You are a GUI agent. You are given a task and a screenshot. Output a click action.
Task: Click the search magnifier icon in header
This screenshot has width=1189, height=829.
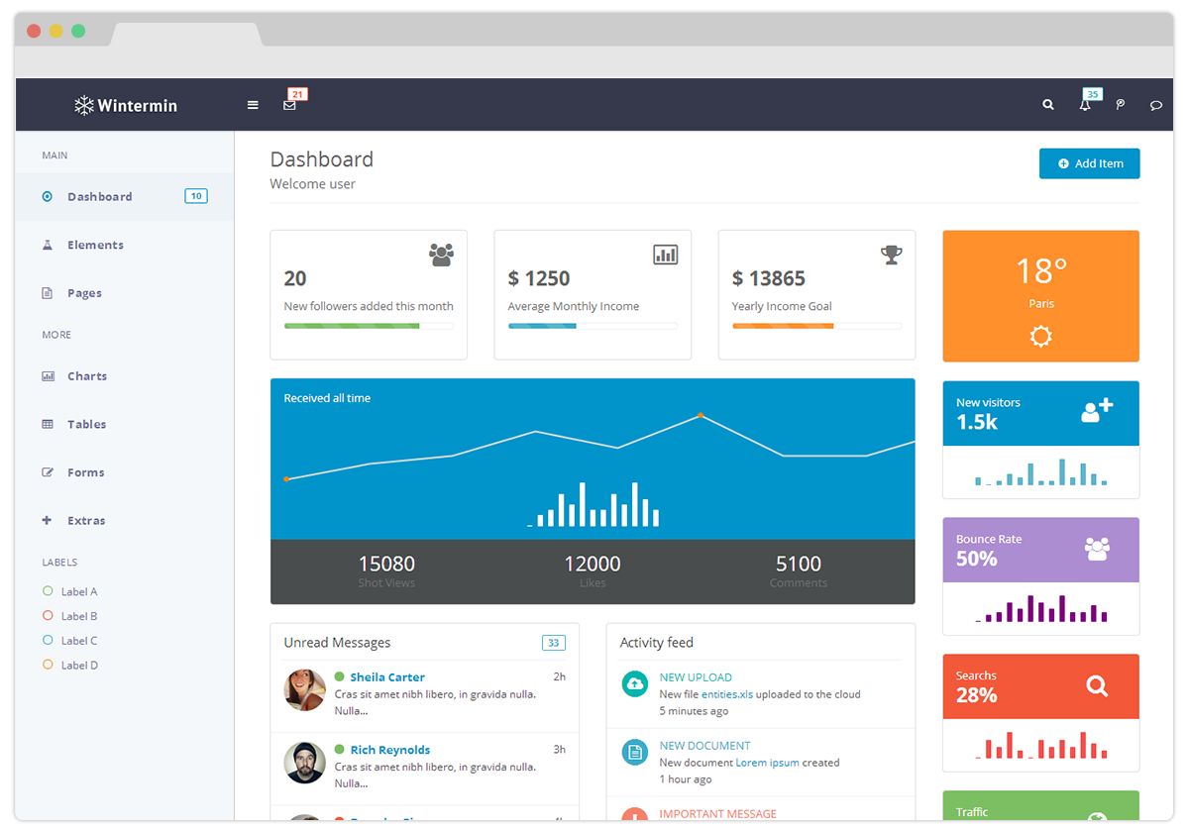1048,105
